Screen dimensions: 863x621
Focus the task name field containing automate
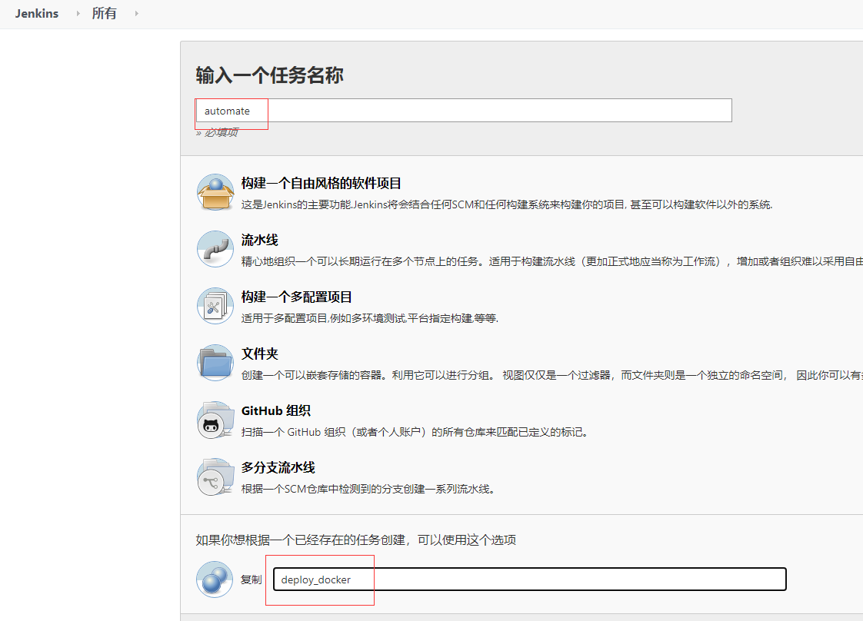(464, 111)
